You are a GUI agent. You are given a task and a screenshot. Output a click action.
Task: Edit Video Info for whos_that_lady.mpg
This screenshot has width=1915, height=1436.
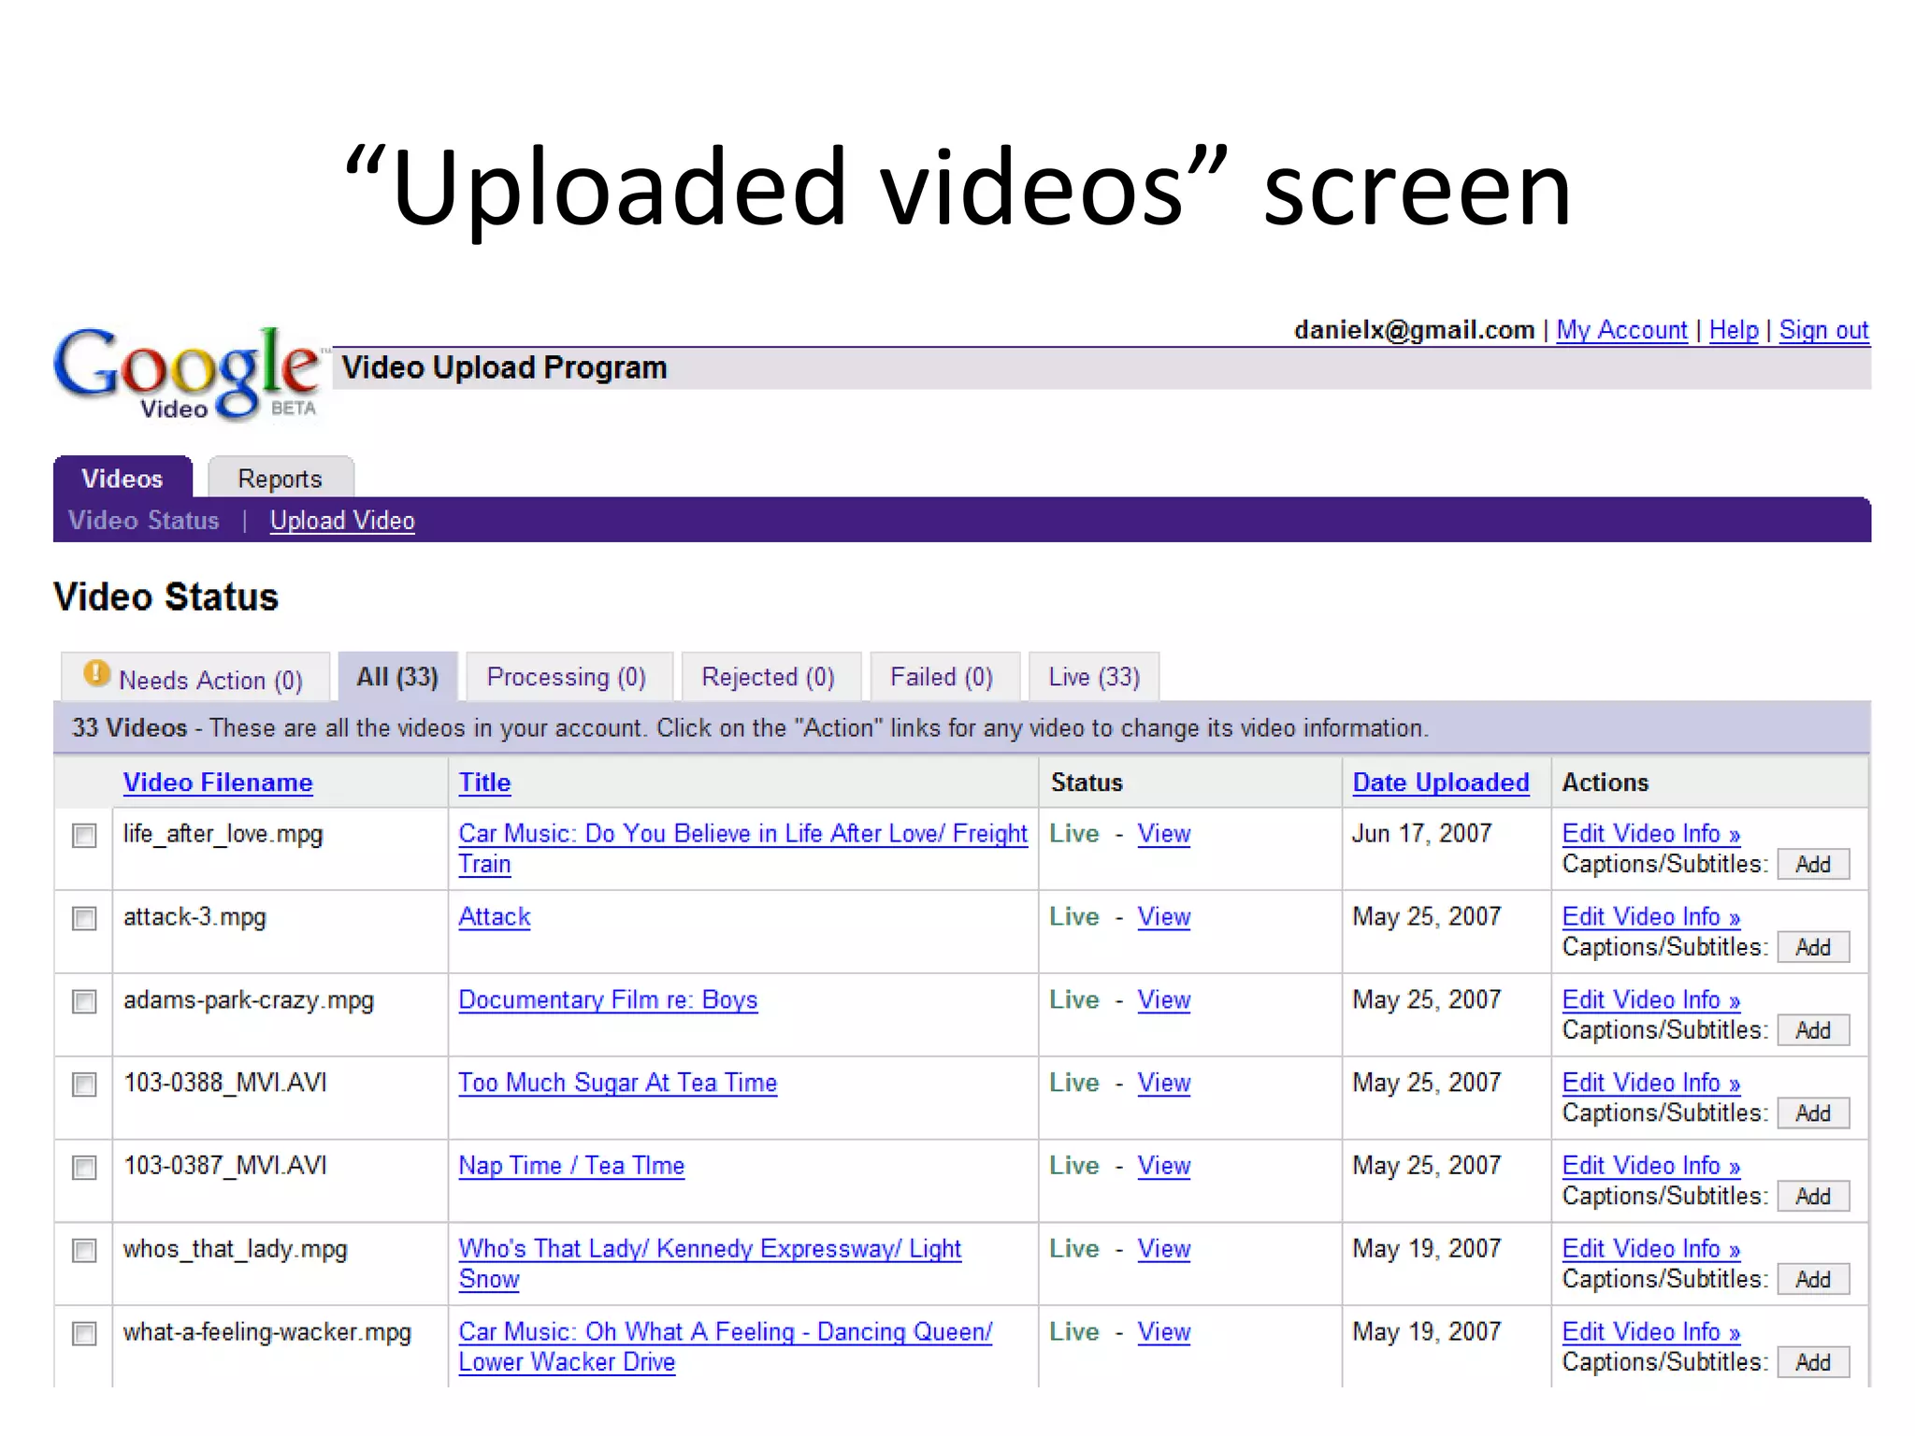coord(1651,1249)
